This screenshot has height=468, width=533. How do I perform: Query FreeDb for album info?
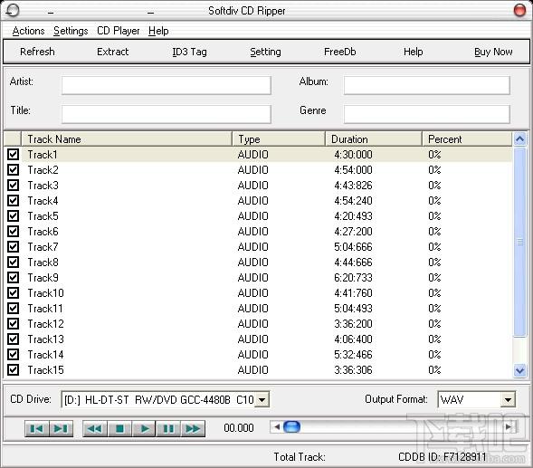(340, 52)
